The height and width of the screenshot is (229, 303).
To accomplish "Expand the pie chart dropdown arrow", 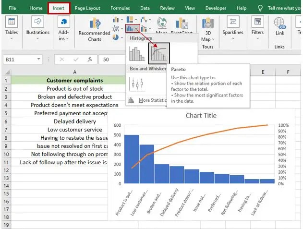I will click(122, 37).
